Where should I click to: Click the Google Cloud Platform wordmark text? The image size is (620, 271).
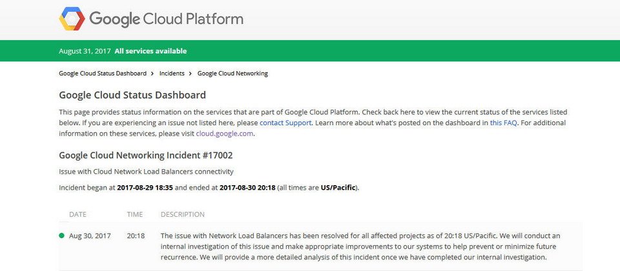[x=166, y=19]
